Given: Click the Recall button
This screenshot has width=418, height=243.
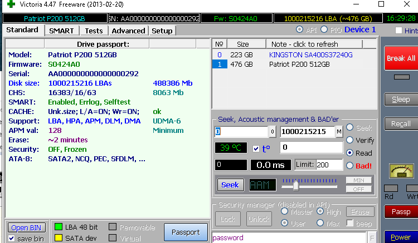Looking at the screenshot, I should point(401,123).
